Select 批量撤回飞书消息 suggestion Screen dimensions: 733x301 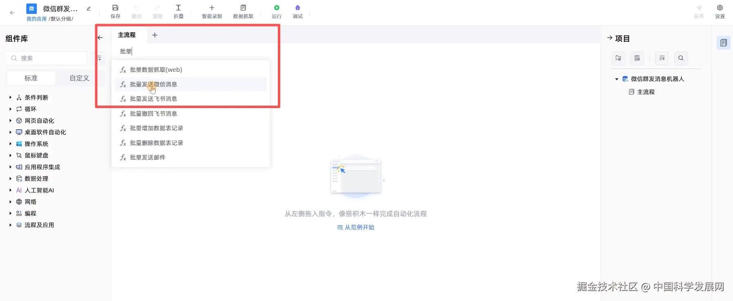pyautogui.click(x=190, y=113)
